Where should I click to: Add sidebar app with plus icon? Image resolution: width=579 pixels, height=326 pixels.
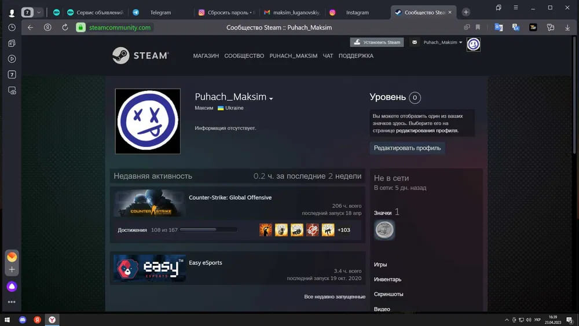12,269
